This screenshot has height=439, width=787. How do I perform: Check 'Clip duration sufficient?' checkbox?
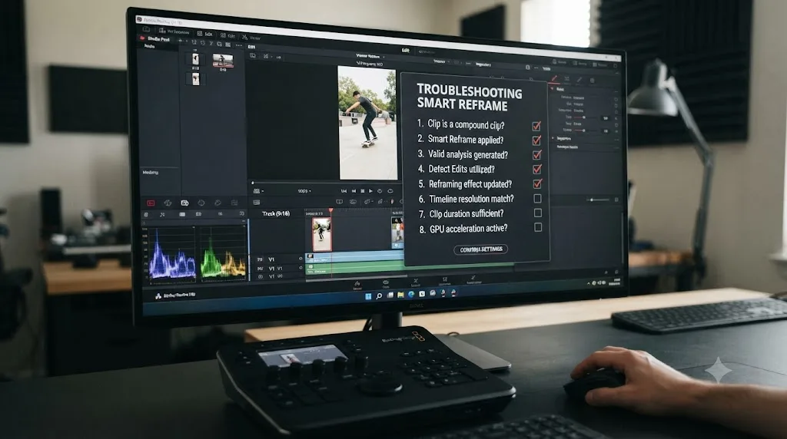click(537, 213)
